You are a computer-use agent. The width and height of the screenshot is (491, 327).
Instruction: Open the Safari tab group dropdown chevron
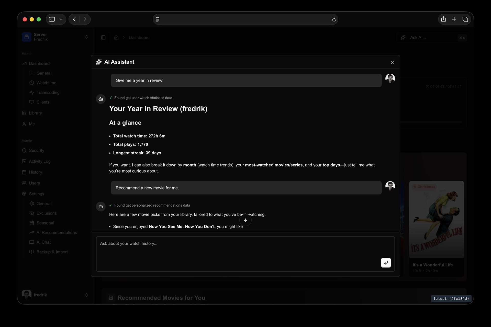coord(61,19)
